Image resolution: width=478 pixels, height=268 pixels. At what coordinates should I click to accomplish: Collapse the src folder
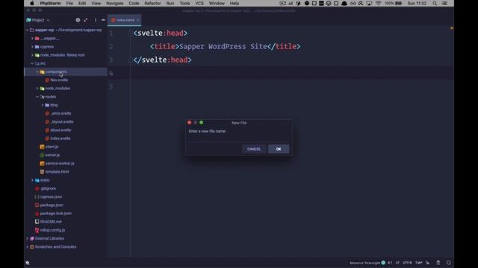[x=32, y=63]
